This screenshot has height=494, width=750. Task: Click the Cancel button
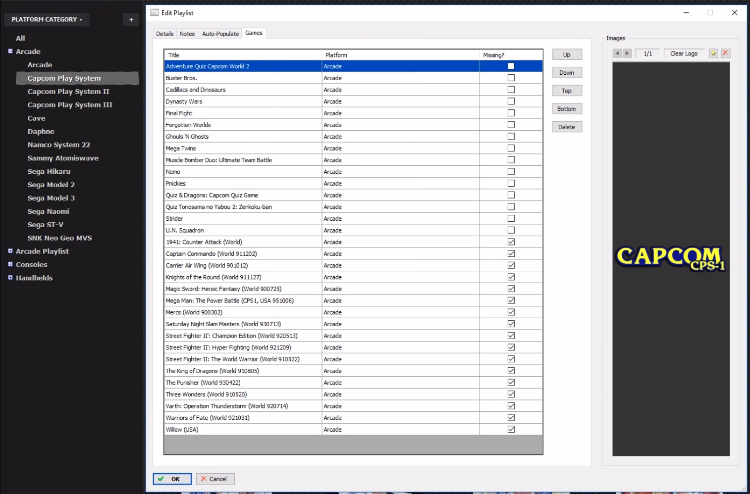(215, 479)
